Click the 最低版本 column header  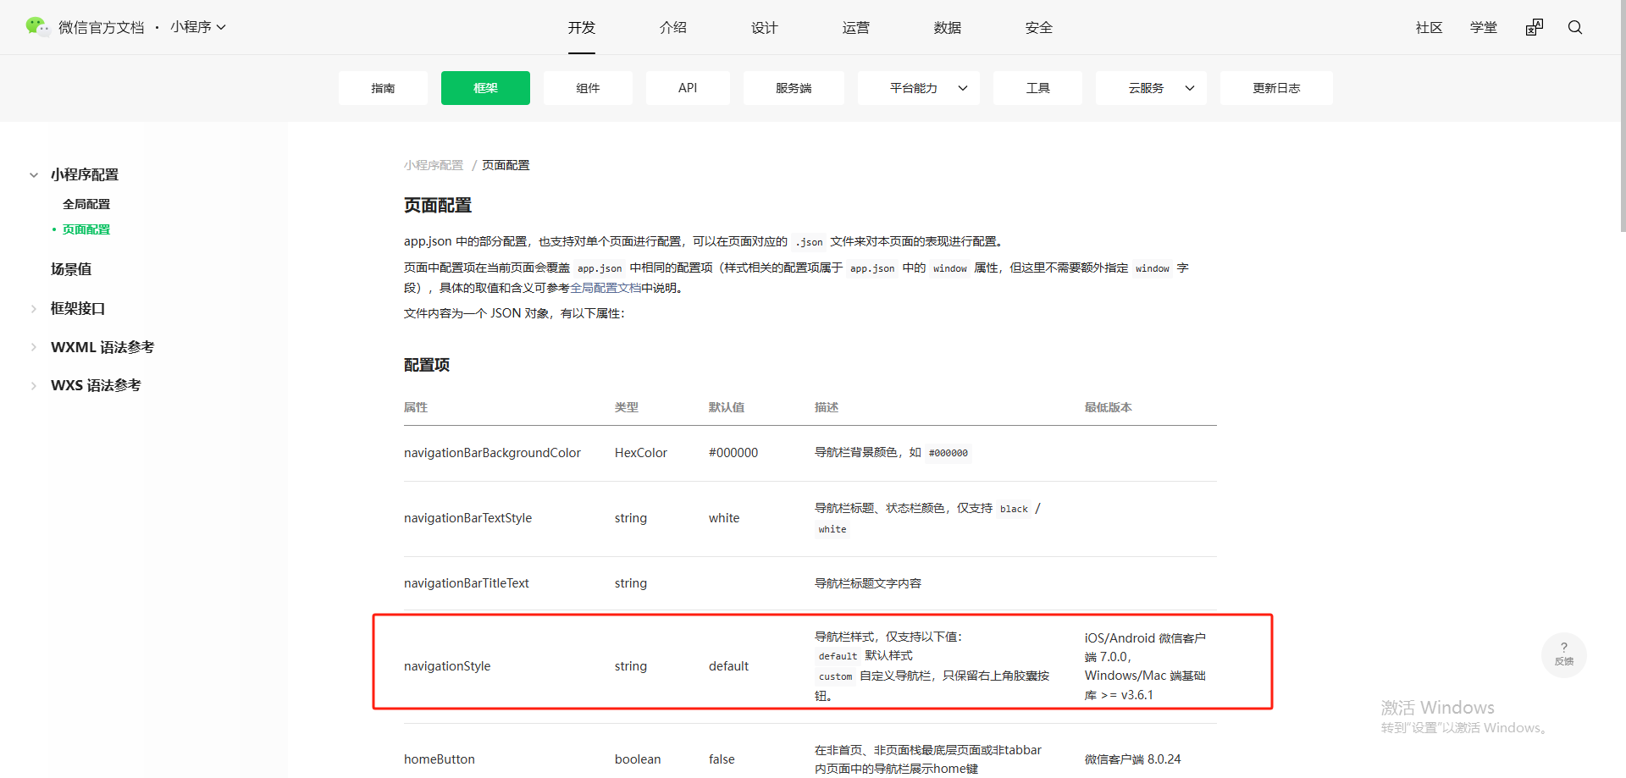pos(1108,407)
